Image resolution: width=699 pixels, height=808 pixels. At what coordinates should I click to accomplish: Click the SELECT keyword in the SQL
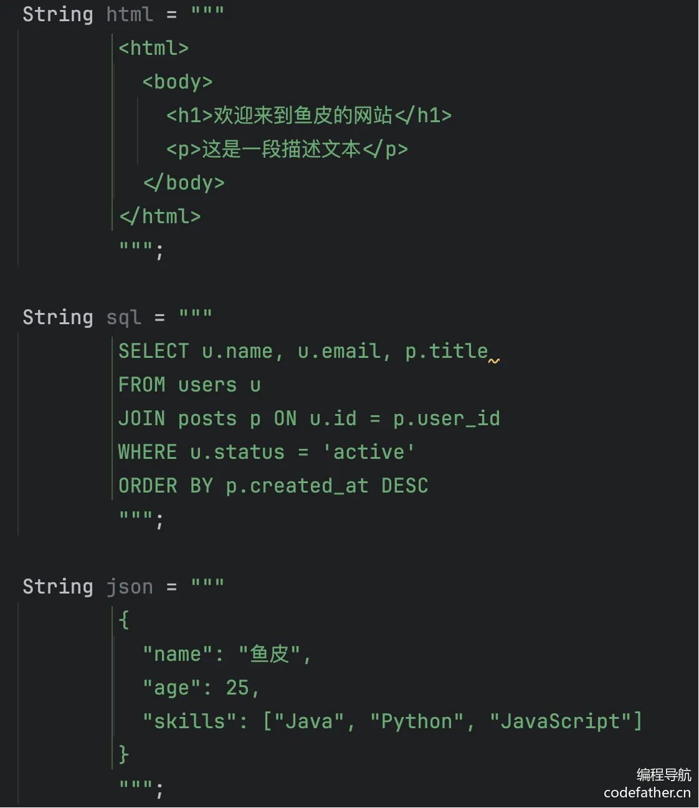153,351
